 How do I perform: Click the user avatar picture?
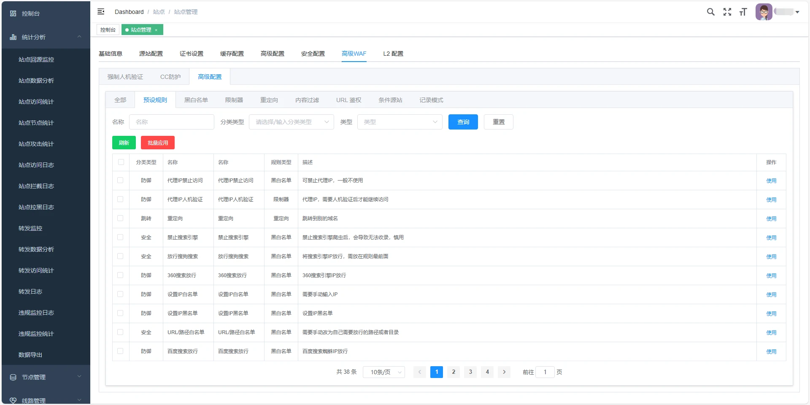[764, 12]
